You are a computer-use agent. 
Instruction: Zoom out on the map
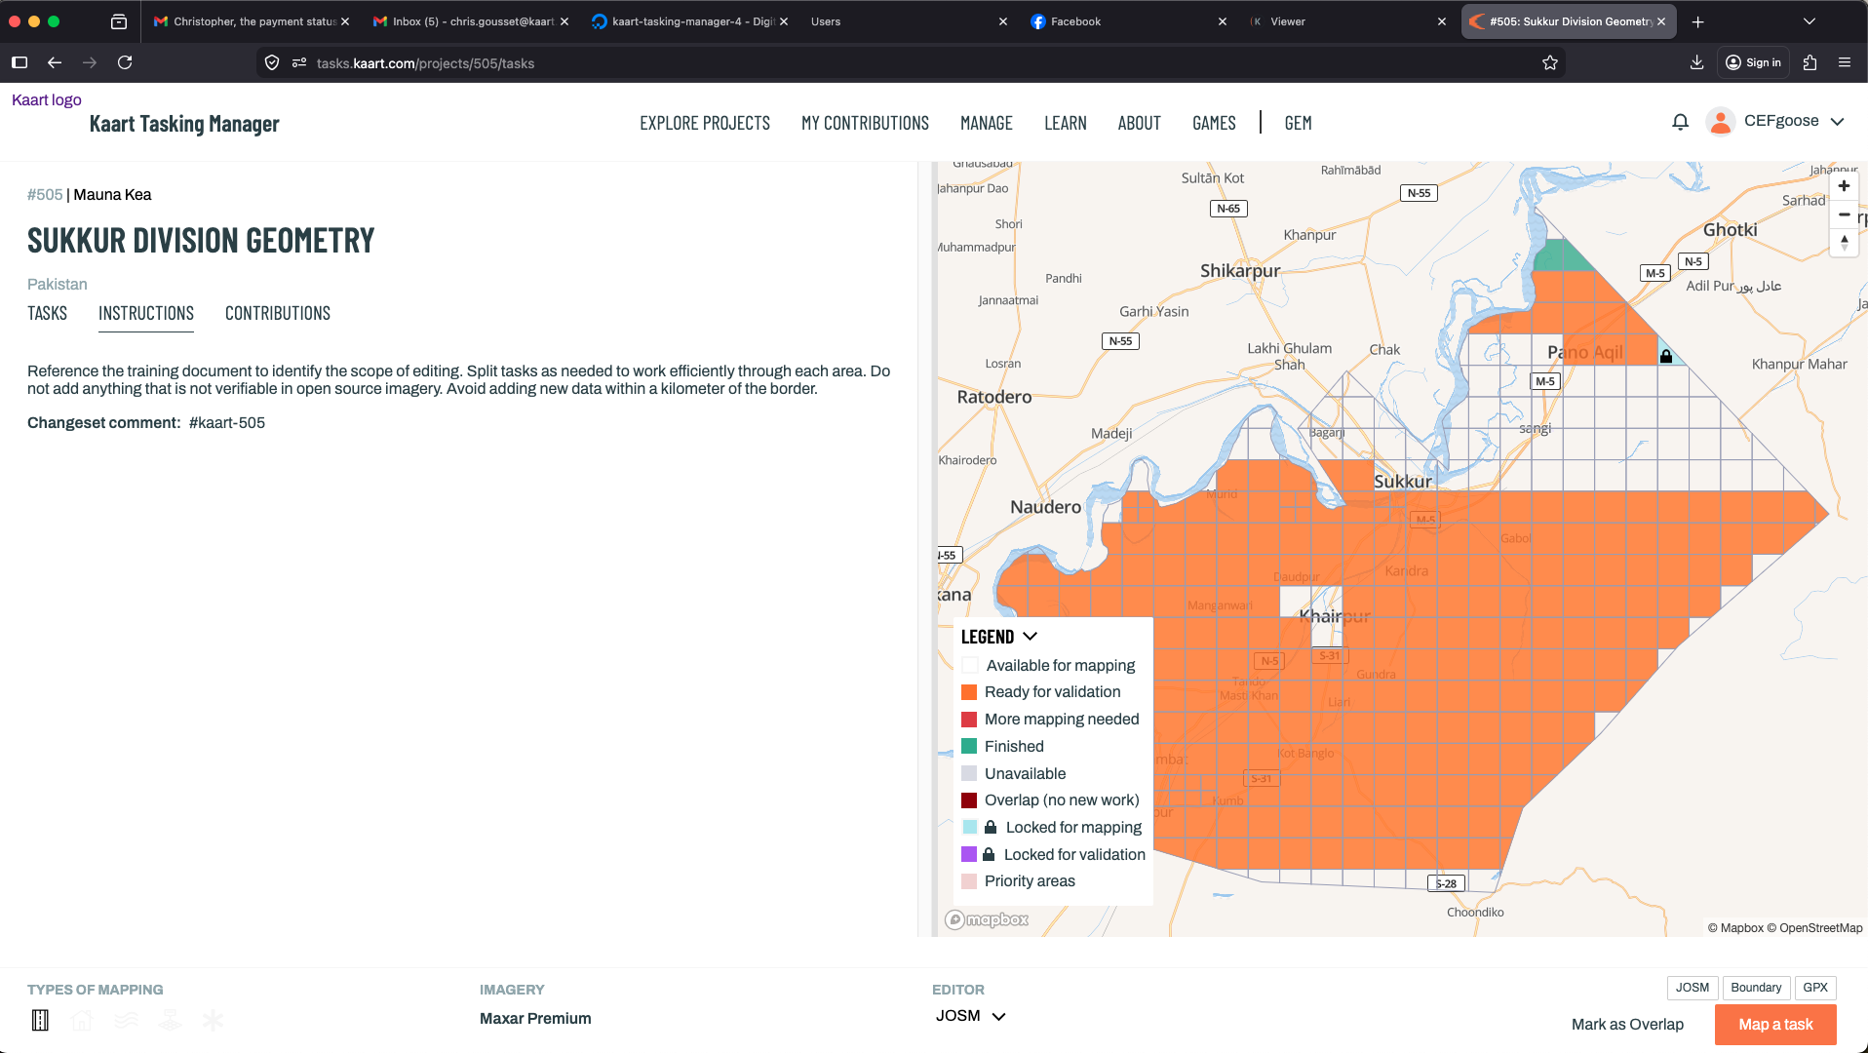(1844, 214)
